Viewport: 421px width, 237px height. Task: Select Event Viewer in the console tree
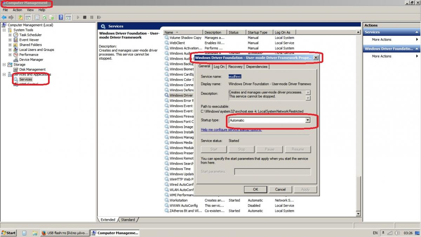29,40
